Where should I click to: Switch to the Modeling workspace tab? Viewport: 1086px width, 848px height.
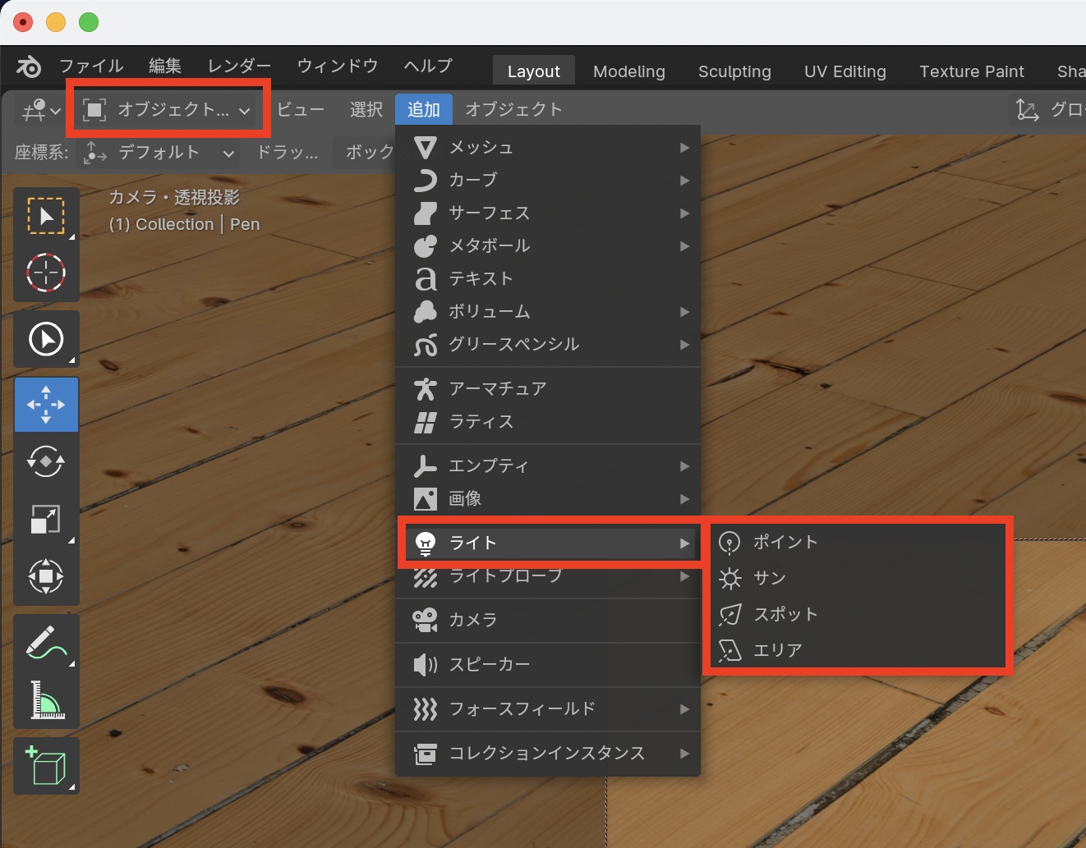[x=628, y=71]
